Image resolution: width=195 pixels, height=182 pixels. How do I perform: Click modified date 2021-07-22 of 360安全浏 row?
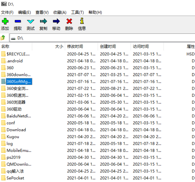click(x=81, y=88)
